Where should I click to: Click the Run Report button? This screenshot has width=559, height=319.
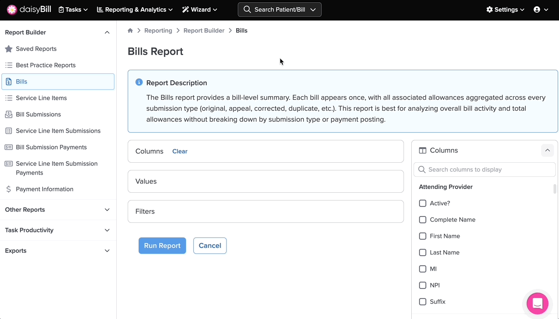click(162, 246)
